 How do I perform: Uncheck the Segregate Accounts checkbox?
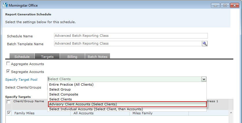pos(8,71)
